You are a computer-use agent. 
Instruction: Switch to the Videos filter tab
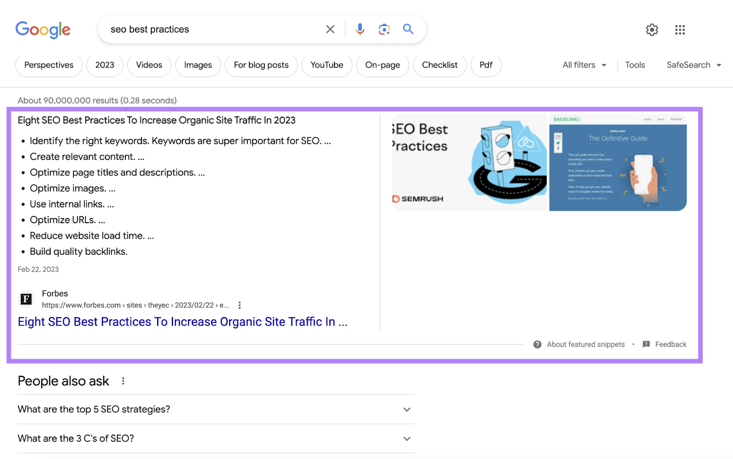(x=149, y=65)
